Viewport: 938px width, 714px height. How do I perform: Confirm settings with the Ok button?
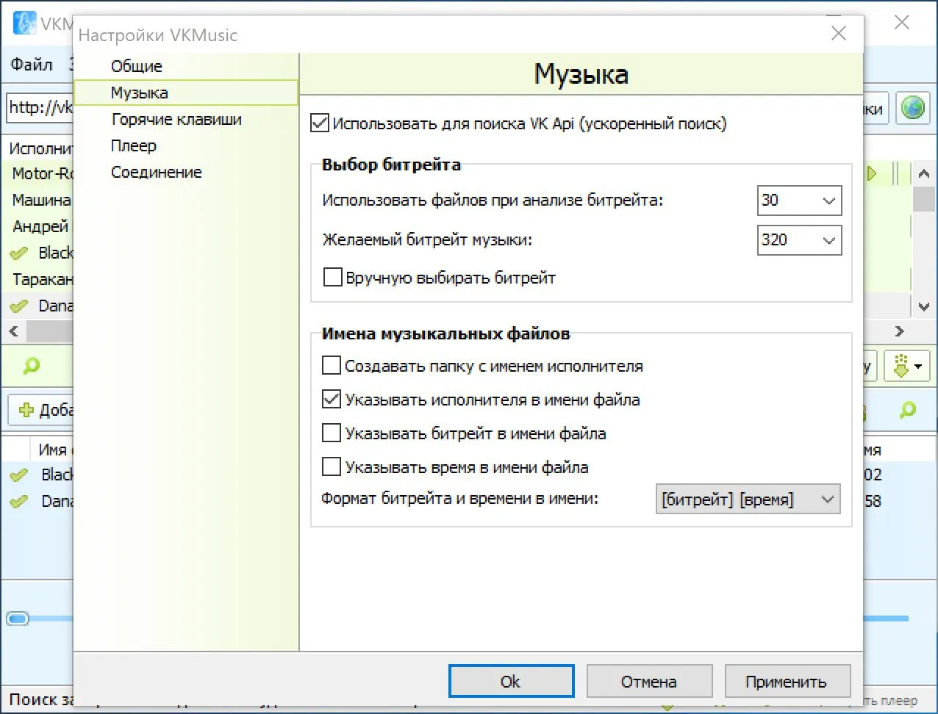[x=511, y=682]
